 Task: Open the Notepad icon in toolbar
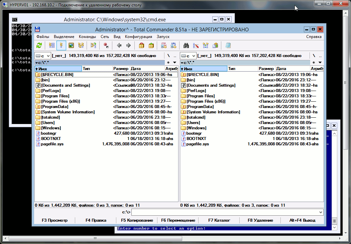coord(228,45)
